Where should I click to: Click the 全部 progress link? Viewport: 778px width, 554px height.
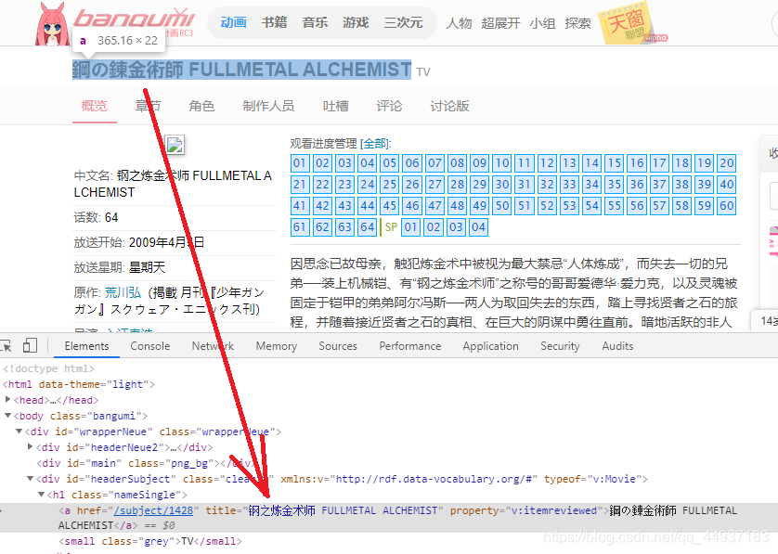375,143
